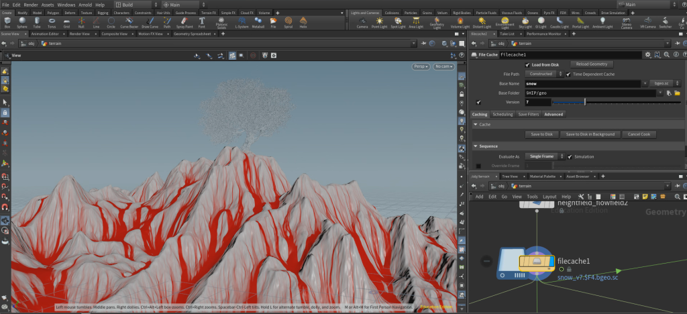Click the Cancel Cook button
Image resolution: width=687 pixels, height=314 pixels.
coord(639,134)
